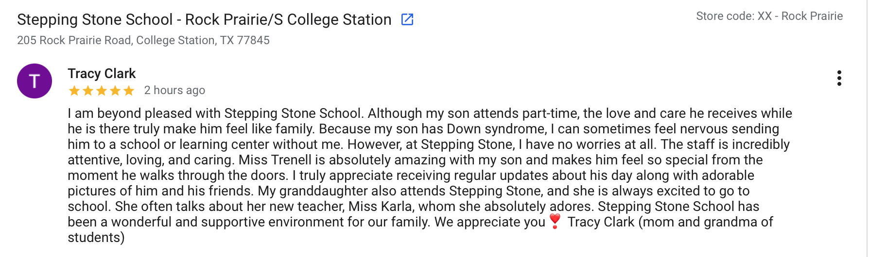The image size is (869, 257).
Task: Click the Stepping Stone School location title
Action: click(204, 19)
